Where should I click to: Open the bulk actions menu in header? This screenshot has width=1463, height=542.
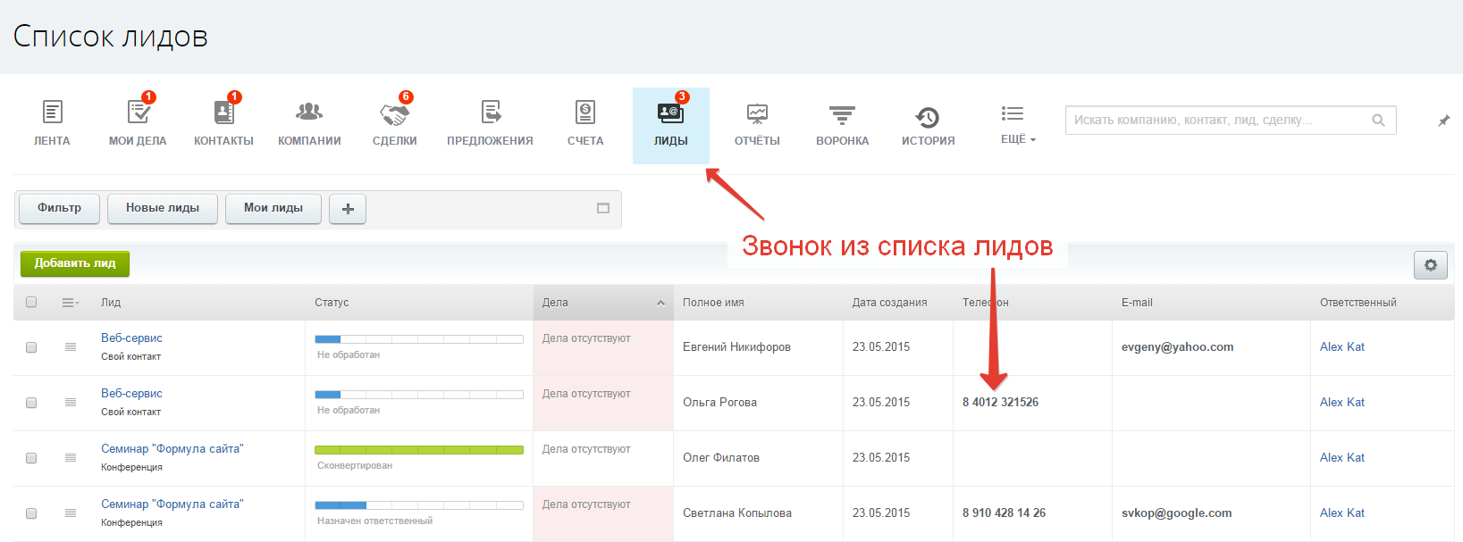pos(71,303)
